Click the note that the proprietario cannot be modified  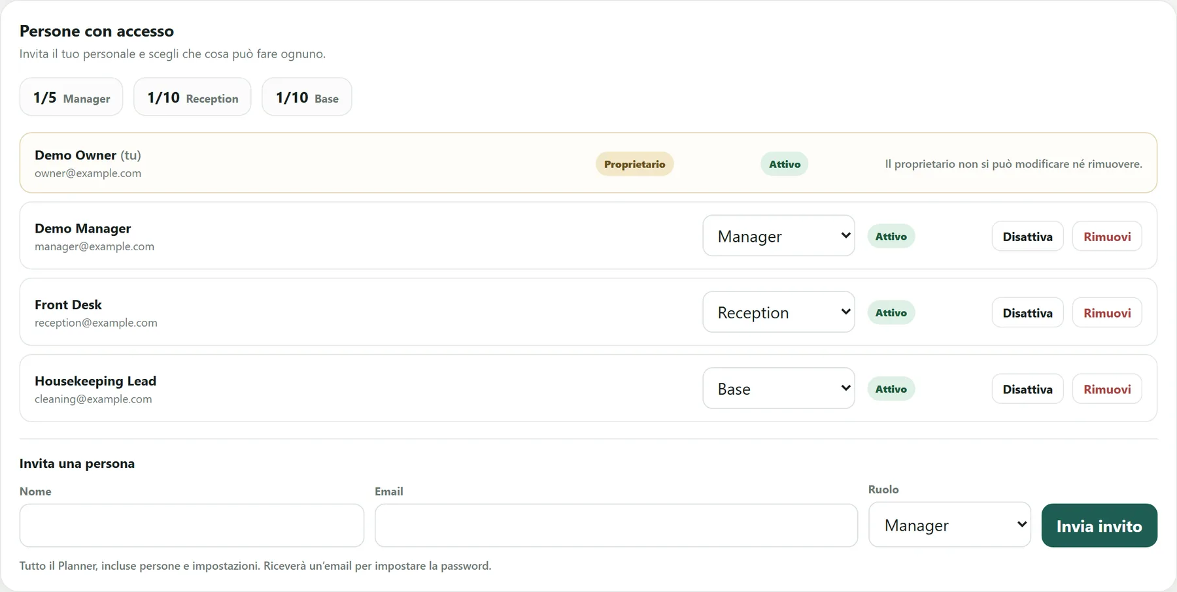(x=1014, y=164)
